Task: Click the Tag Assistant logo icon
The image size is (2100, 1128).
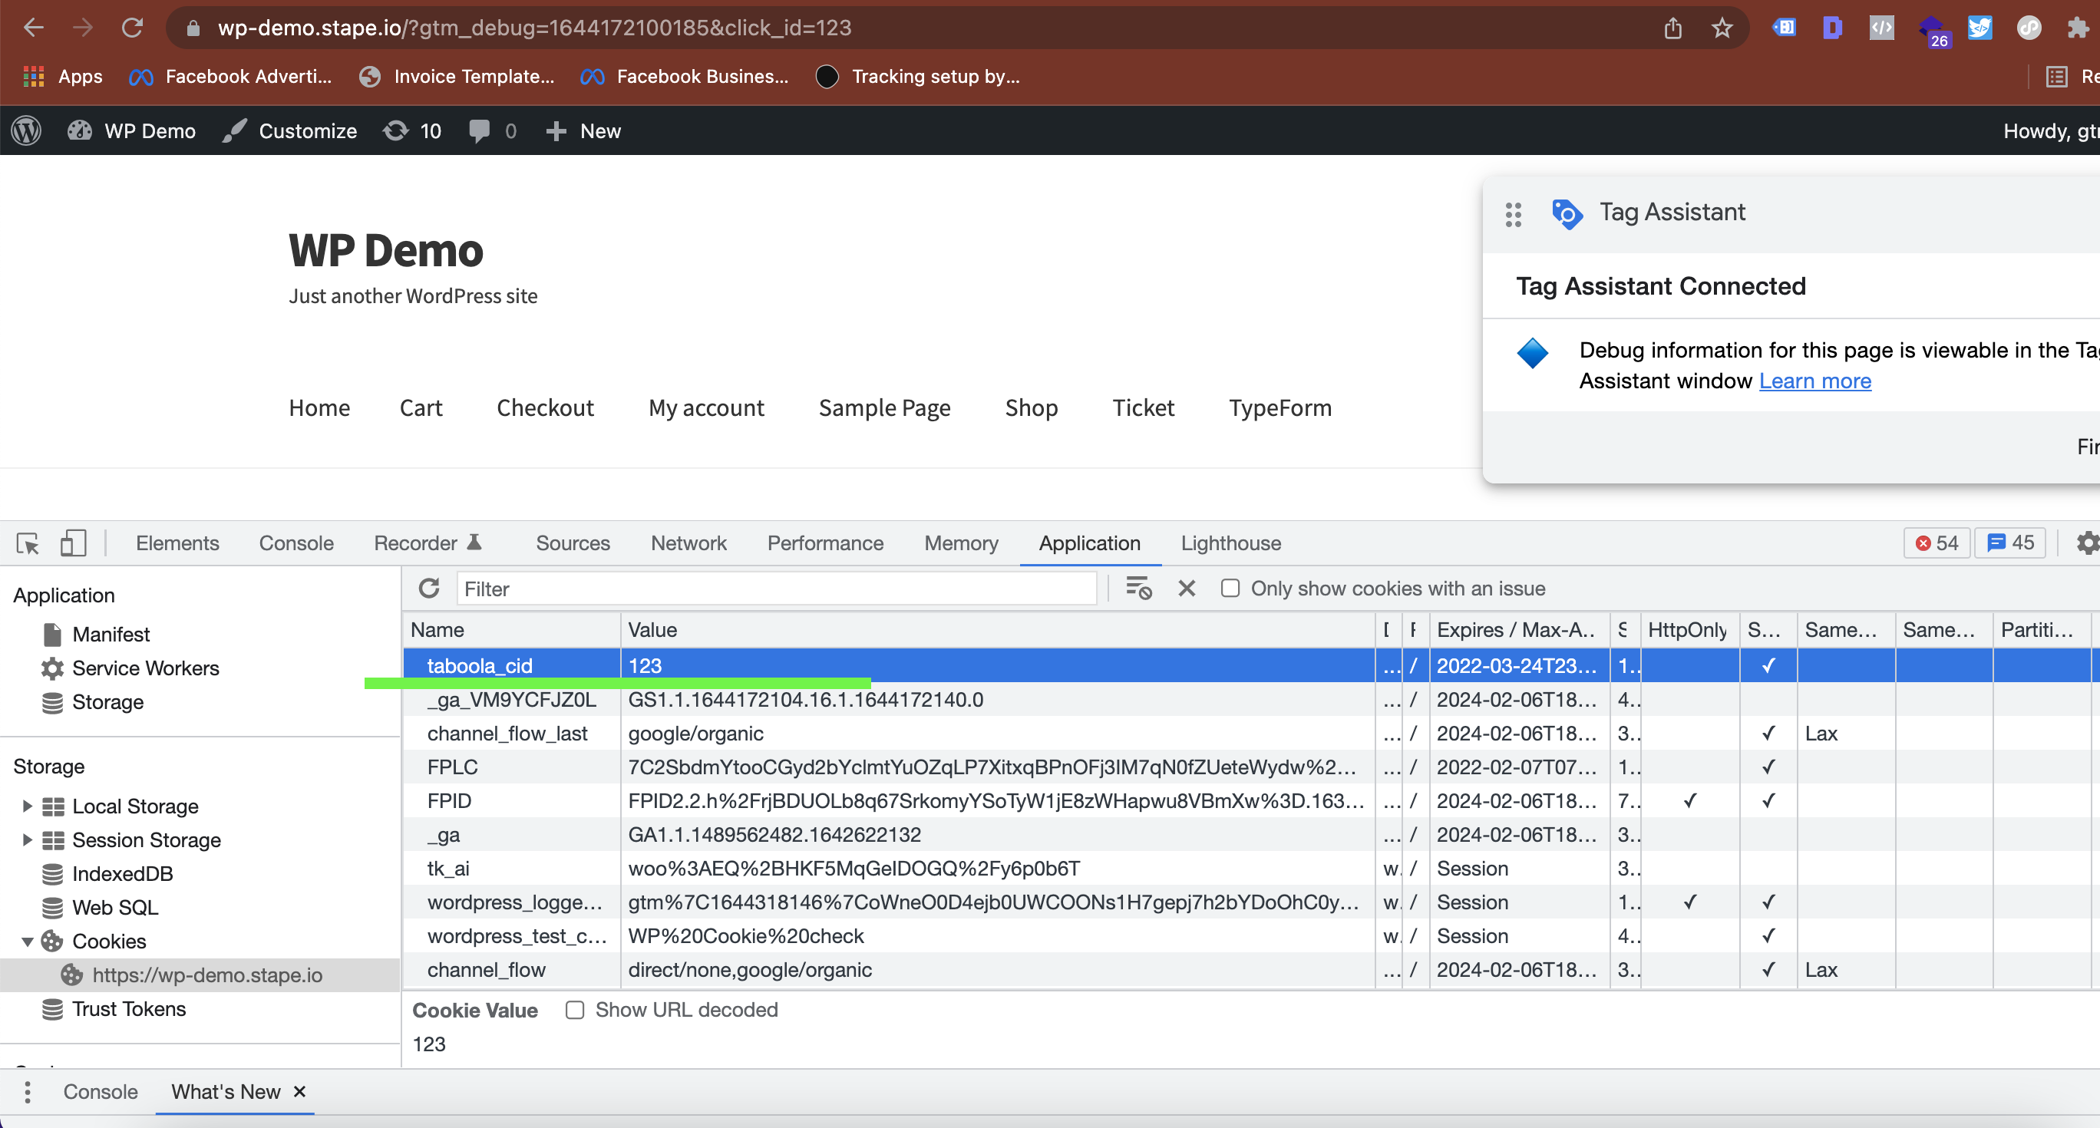Action: click(x=1566, y=213)
